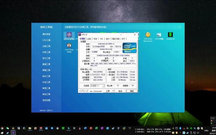216x135 pixels.
Task: Click the 确定 button in CPU-Z
Action: point(132,91)
